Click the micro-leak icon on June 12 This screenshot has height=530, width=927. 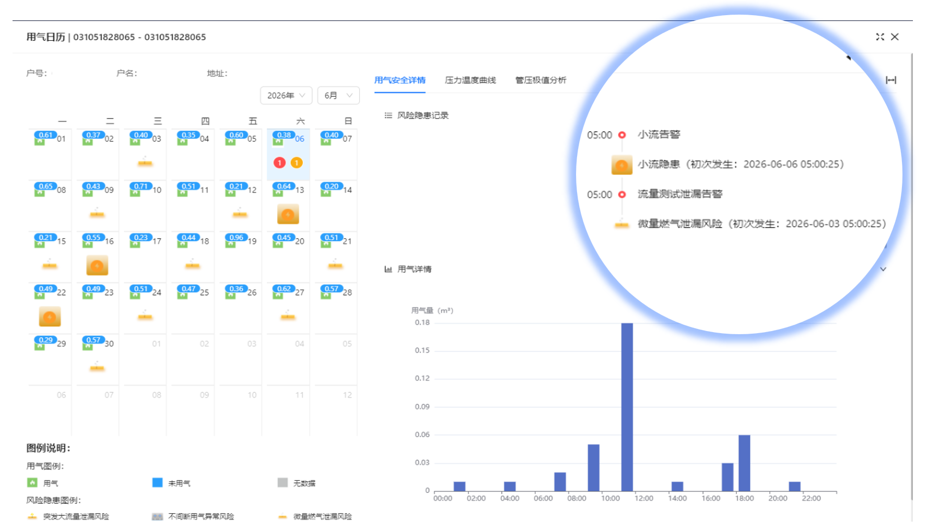(x=240, y=214)
